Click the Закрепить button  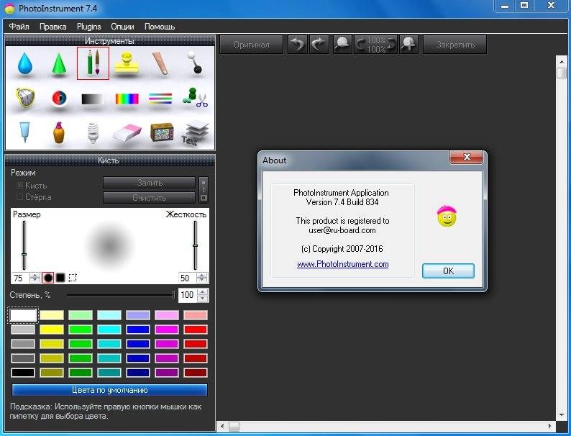(454, 45)
